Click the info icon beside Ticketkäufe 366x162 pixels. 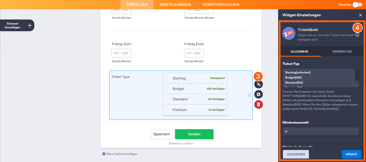[357, 35]
